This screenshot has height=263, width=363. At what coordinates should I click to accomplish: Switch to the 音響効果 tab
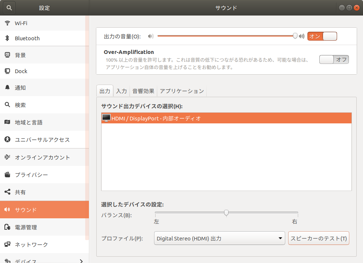(143, 91)
